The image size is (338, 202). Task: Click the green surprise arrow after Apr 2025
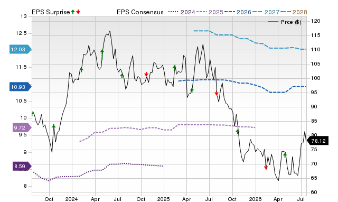click(192, 90)
